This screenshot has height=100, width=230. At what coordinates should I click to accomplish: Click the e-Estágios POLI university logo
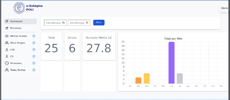19,8
